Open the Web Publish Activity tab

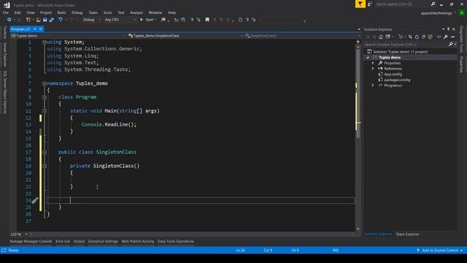click(138, 242)
